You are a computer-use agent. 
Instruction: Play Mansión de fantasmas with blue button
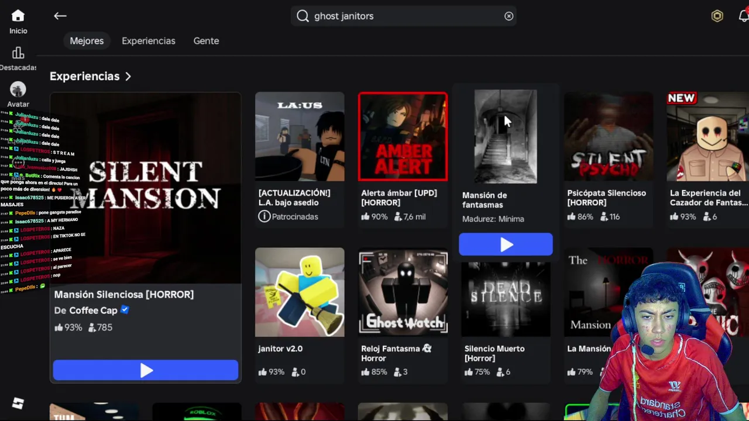click(x=506, y=244)
